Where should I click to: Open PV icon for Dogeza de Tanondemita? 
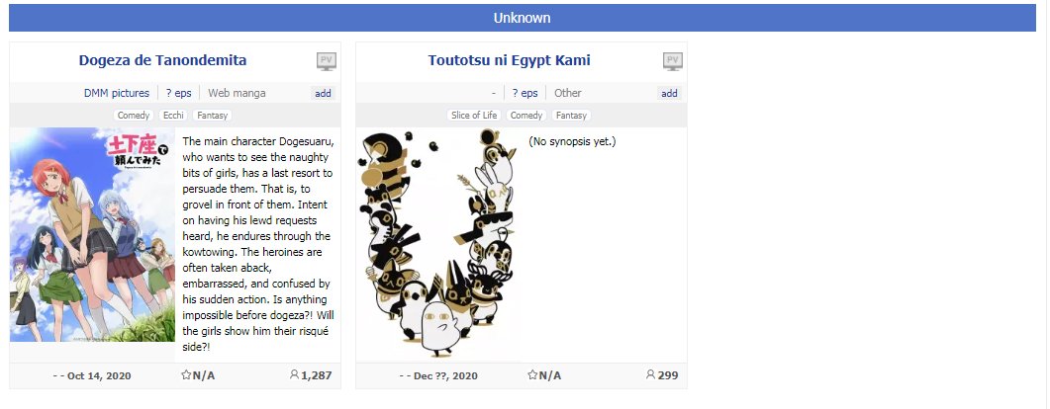pos(326,61)
